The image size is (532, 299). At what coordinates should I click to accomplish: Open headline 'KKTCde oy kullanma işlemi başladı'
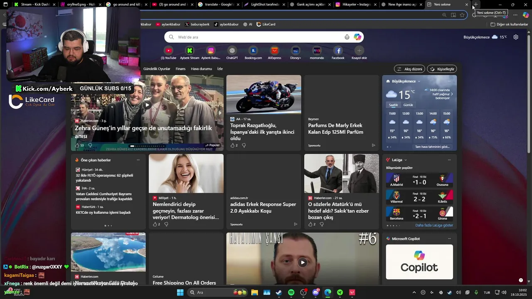click(103, 213)
